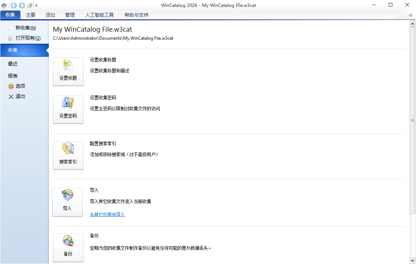Open the 人工智能工具 tab

pos(100,15)
